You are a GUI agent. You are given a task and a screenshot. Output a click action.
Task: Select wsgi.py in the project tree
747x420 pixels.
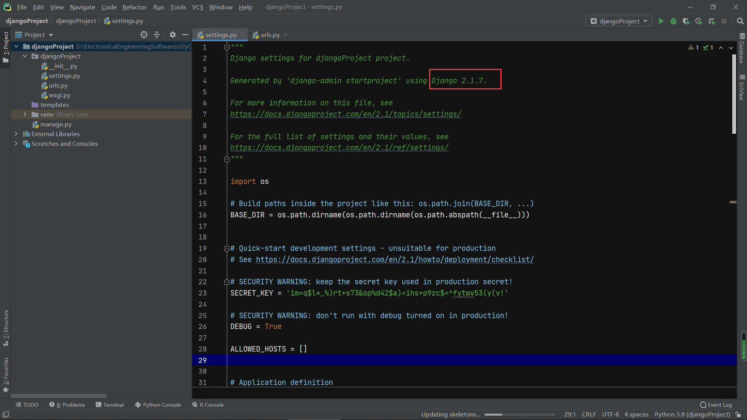pyautogui.click(x=60, y=95)
